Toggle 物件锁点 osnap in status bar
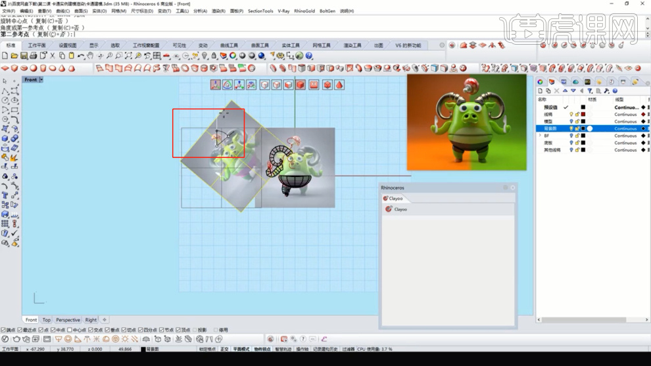651x366 pixels. coord(262,350)
